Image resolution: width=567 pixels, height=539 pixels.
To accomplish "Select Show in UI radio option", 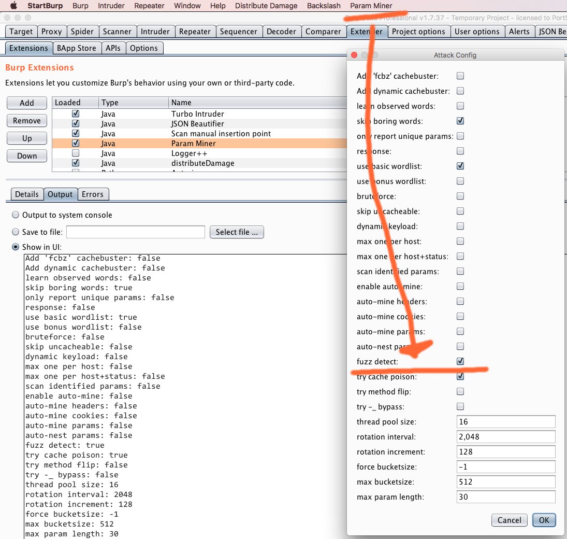I will click(x=16, y=247).
